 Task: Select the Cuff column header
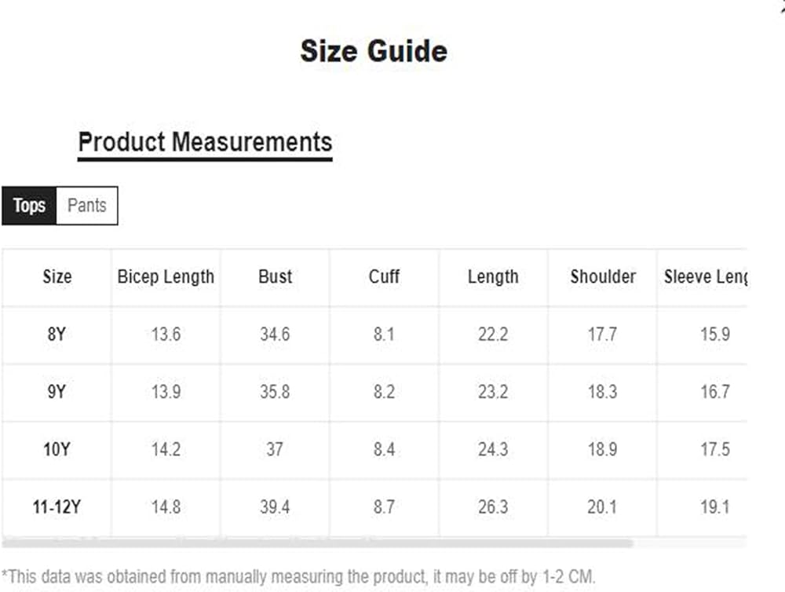(x=384, y=276)
